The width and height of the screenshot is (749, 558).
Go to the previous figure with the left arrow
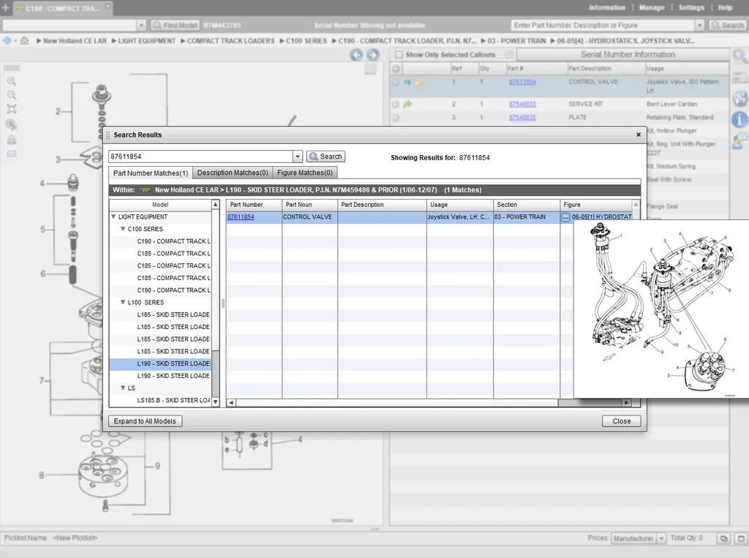pos(356,55)
